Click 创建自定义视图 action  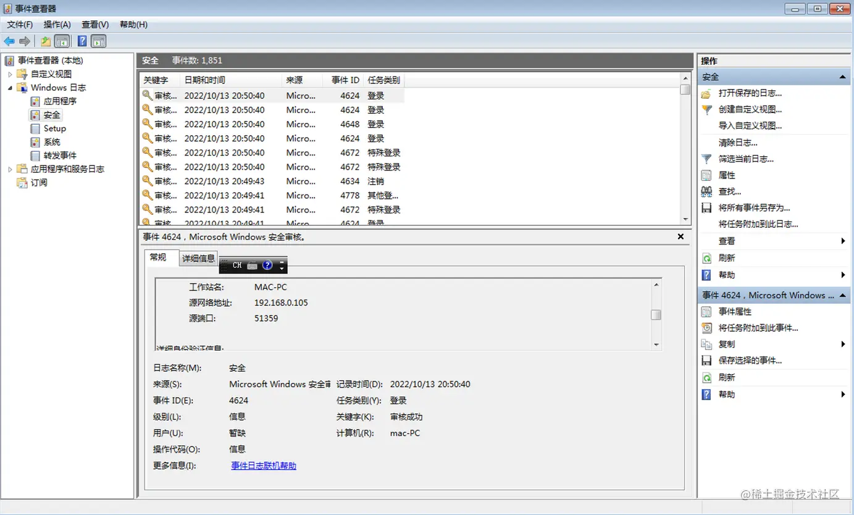[750, 109]
